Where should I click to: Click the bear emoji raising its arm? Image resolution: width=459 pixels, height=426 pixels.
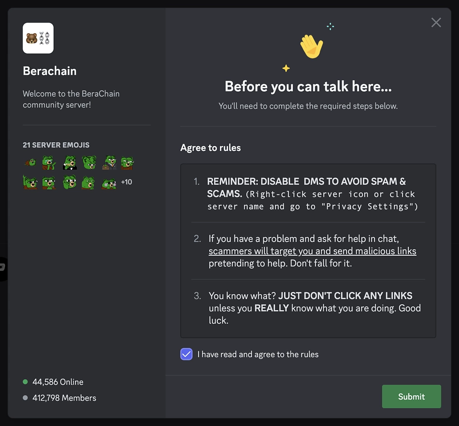(30, 182)
